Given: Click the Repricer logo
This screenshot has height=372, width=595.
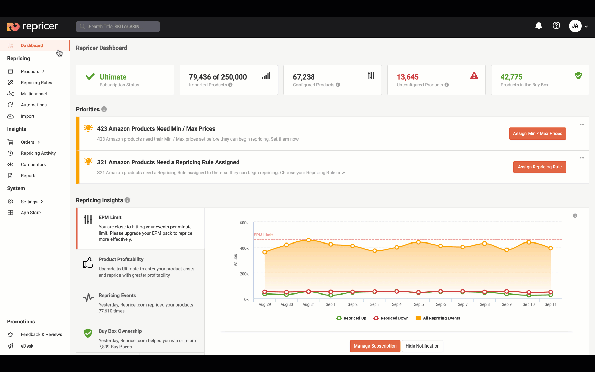Looking at the screenshot, I should (x=32, y=27).
